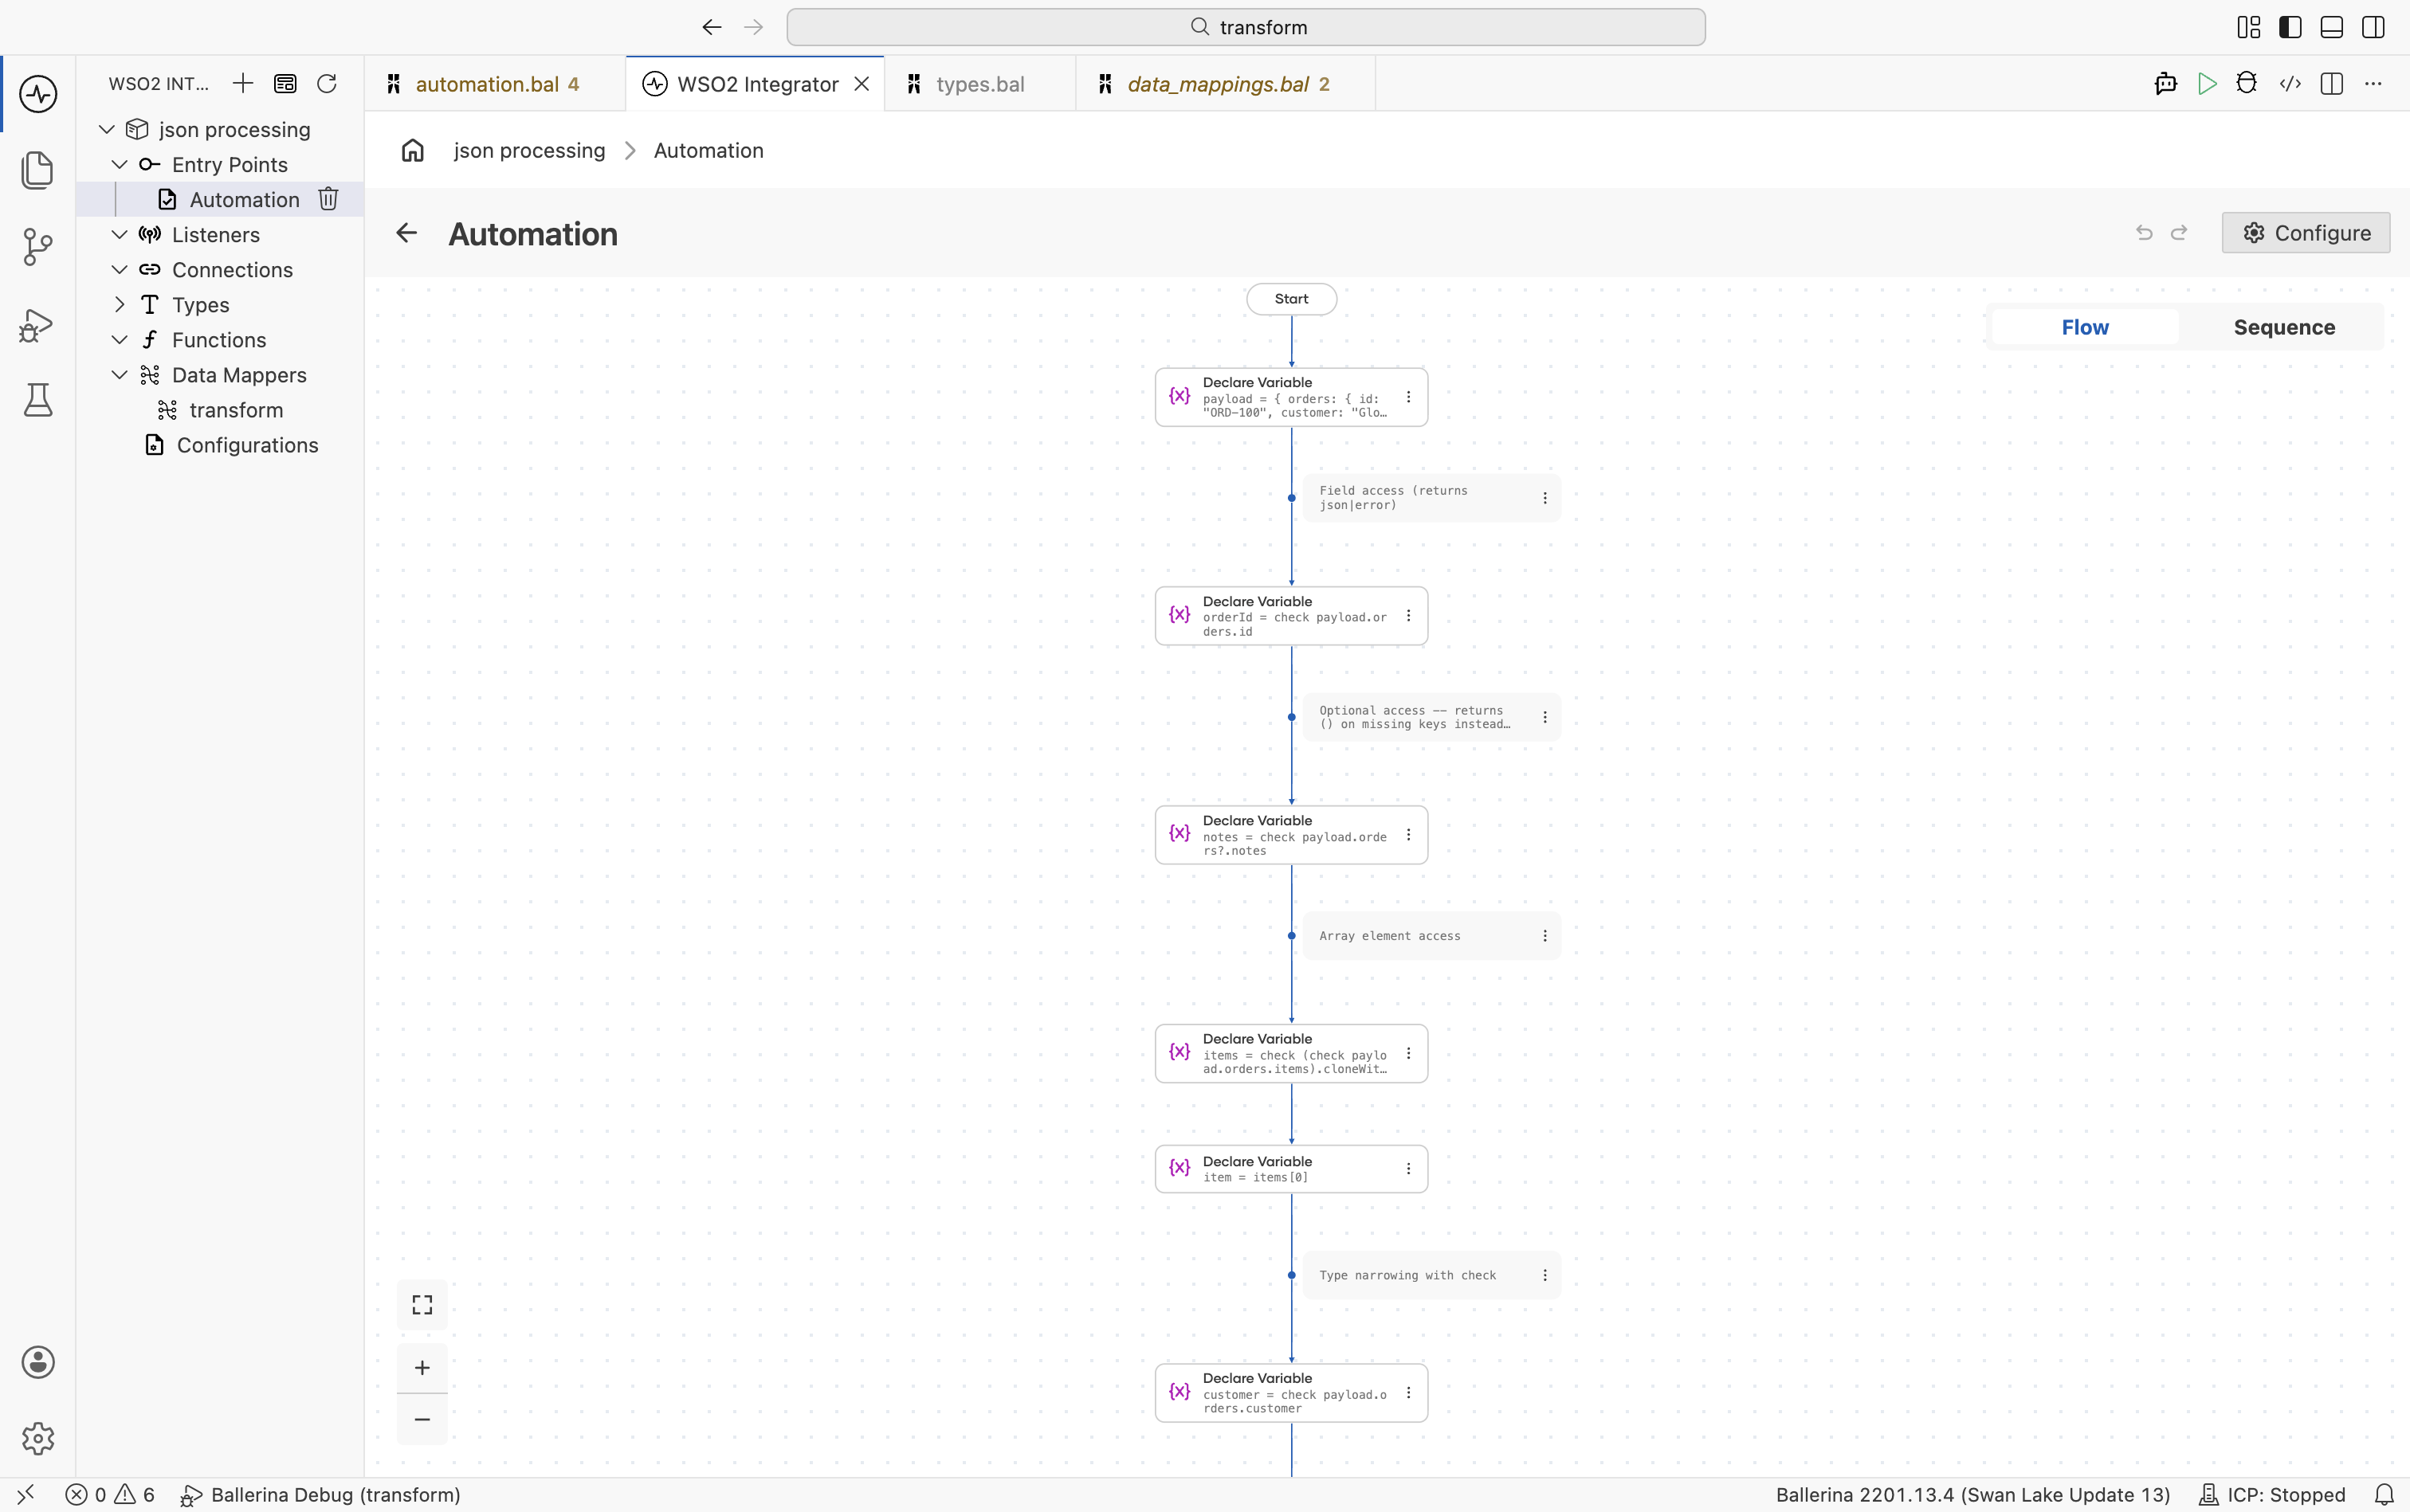2410x1512 pixels.
Task: Switch to types.bal tab
Action: [x=979, y=84]
